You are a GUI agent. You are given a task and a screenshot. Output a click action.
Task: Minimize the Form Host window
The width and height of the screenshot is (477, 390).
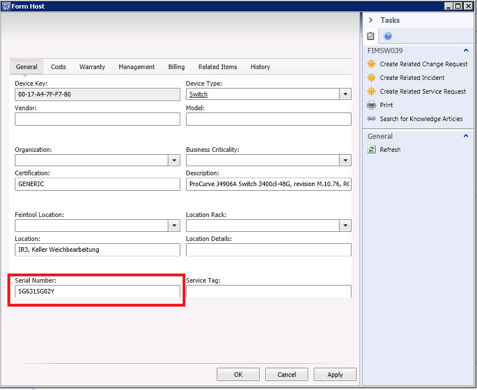(448, 6)
